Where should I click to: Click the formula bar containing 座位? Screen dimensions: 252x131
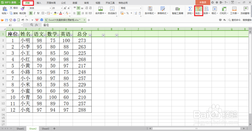pos(146,25)
